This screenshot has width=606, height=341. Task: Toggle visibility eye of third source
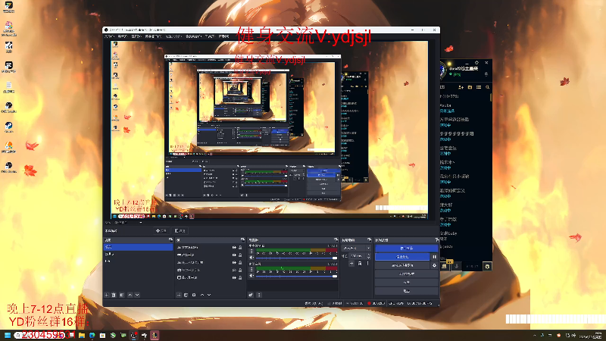tap(234, 262)
